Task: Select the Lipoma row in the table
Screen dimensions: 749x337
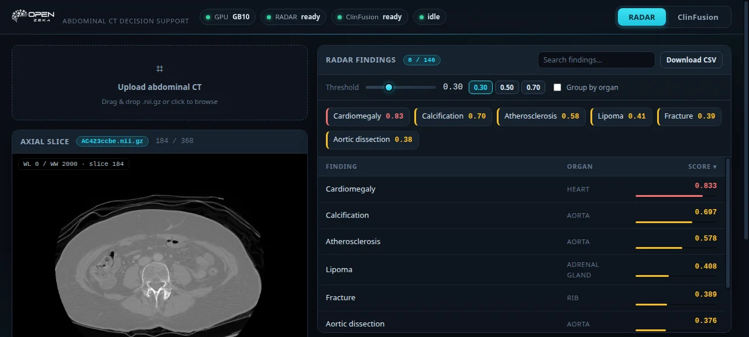Action: coord(521,270)
